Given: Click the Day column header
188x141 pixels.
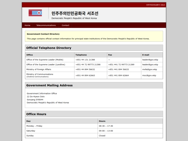Looking at the screenshot, I should point(61,121).
